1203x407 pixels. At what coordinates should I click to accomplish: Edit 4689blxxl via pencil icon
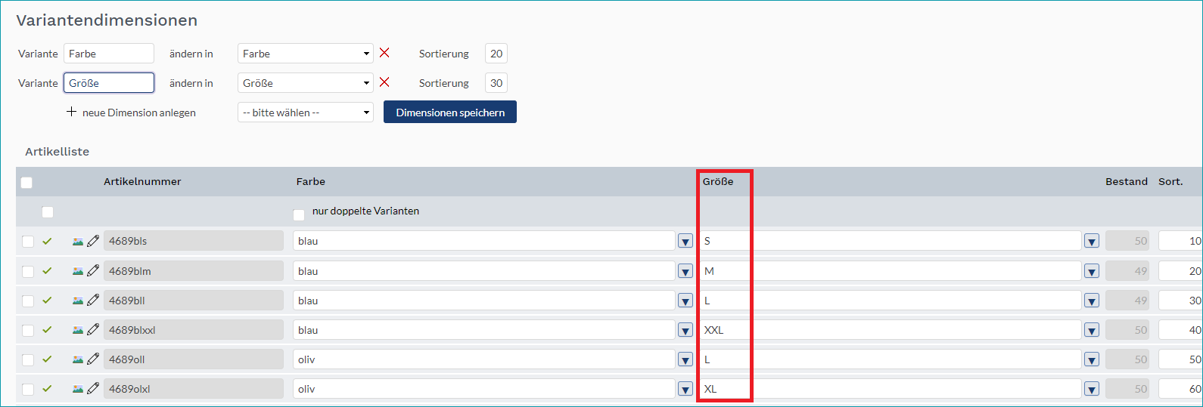(93, 329)
